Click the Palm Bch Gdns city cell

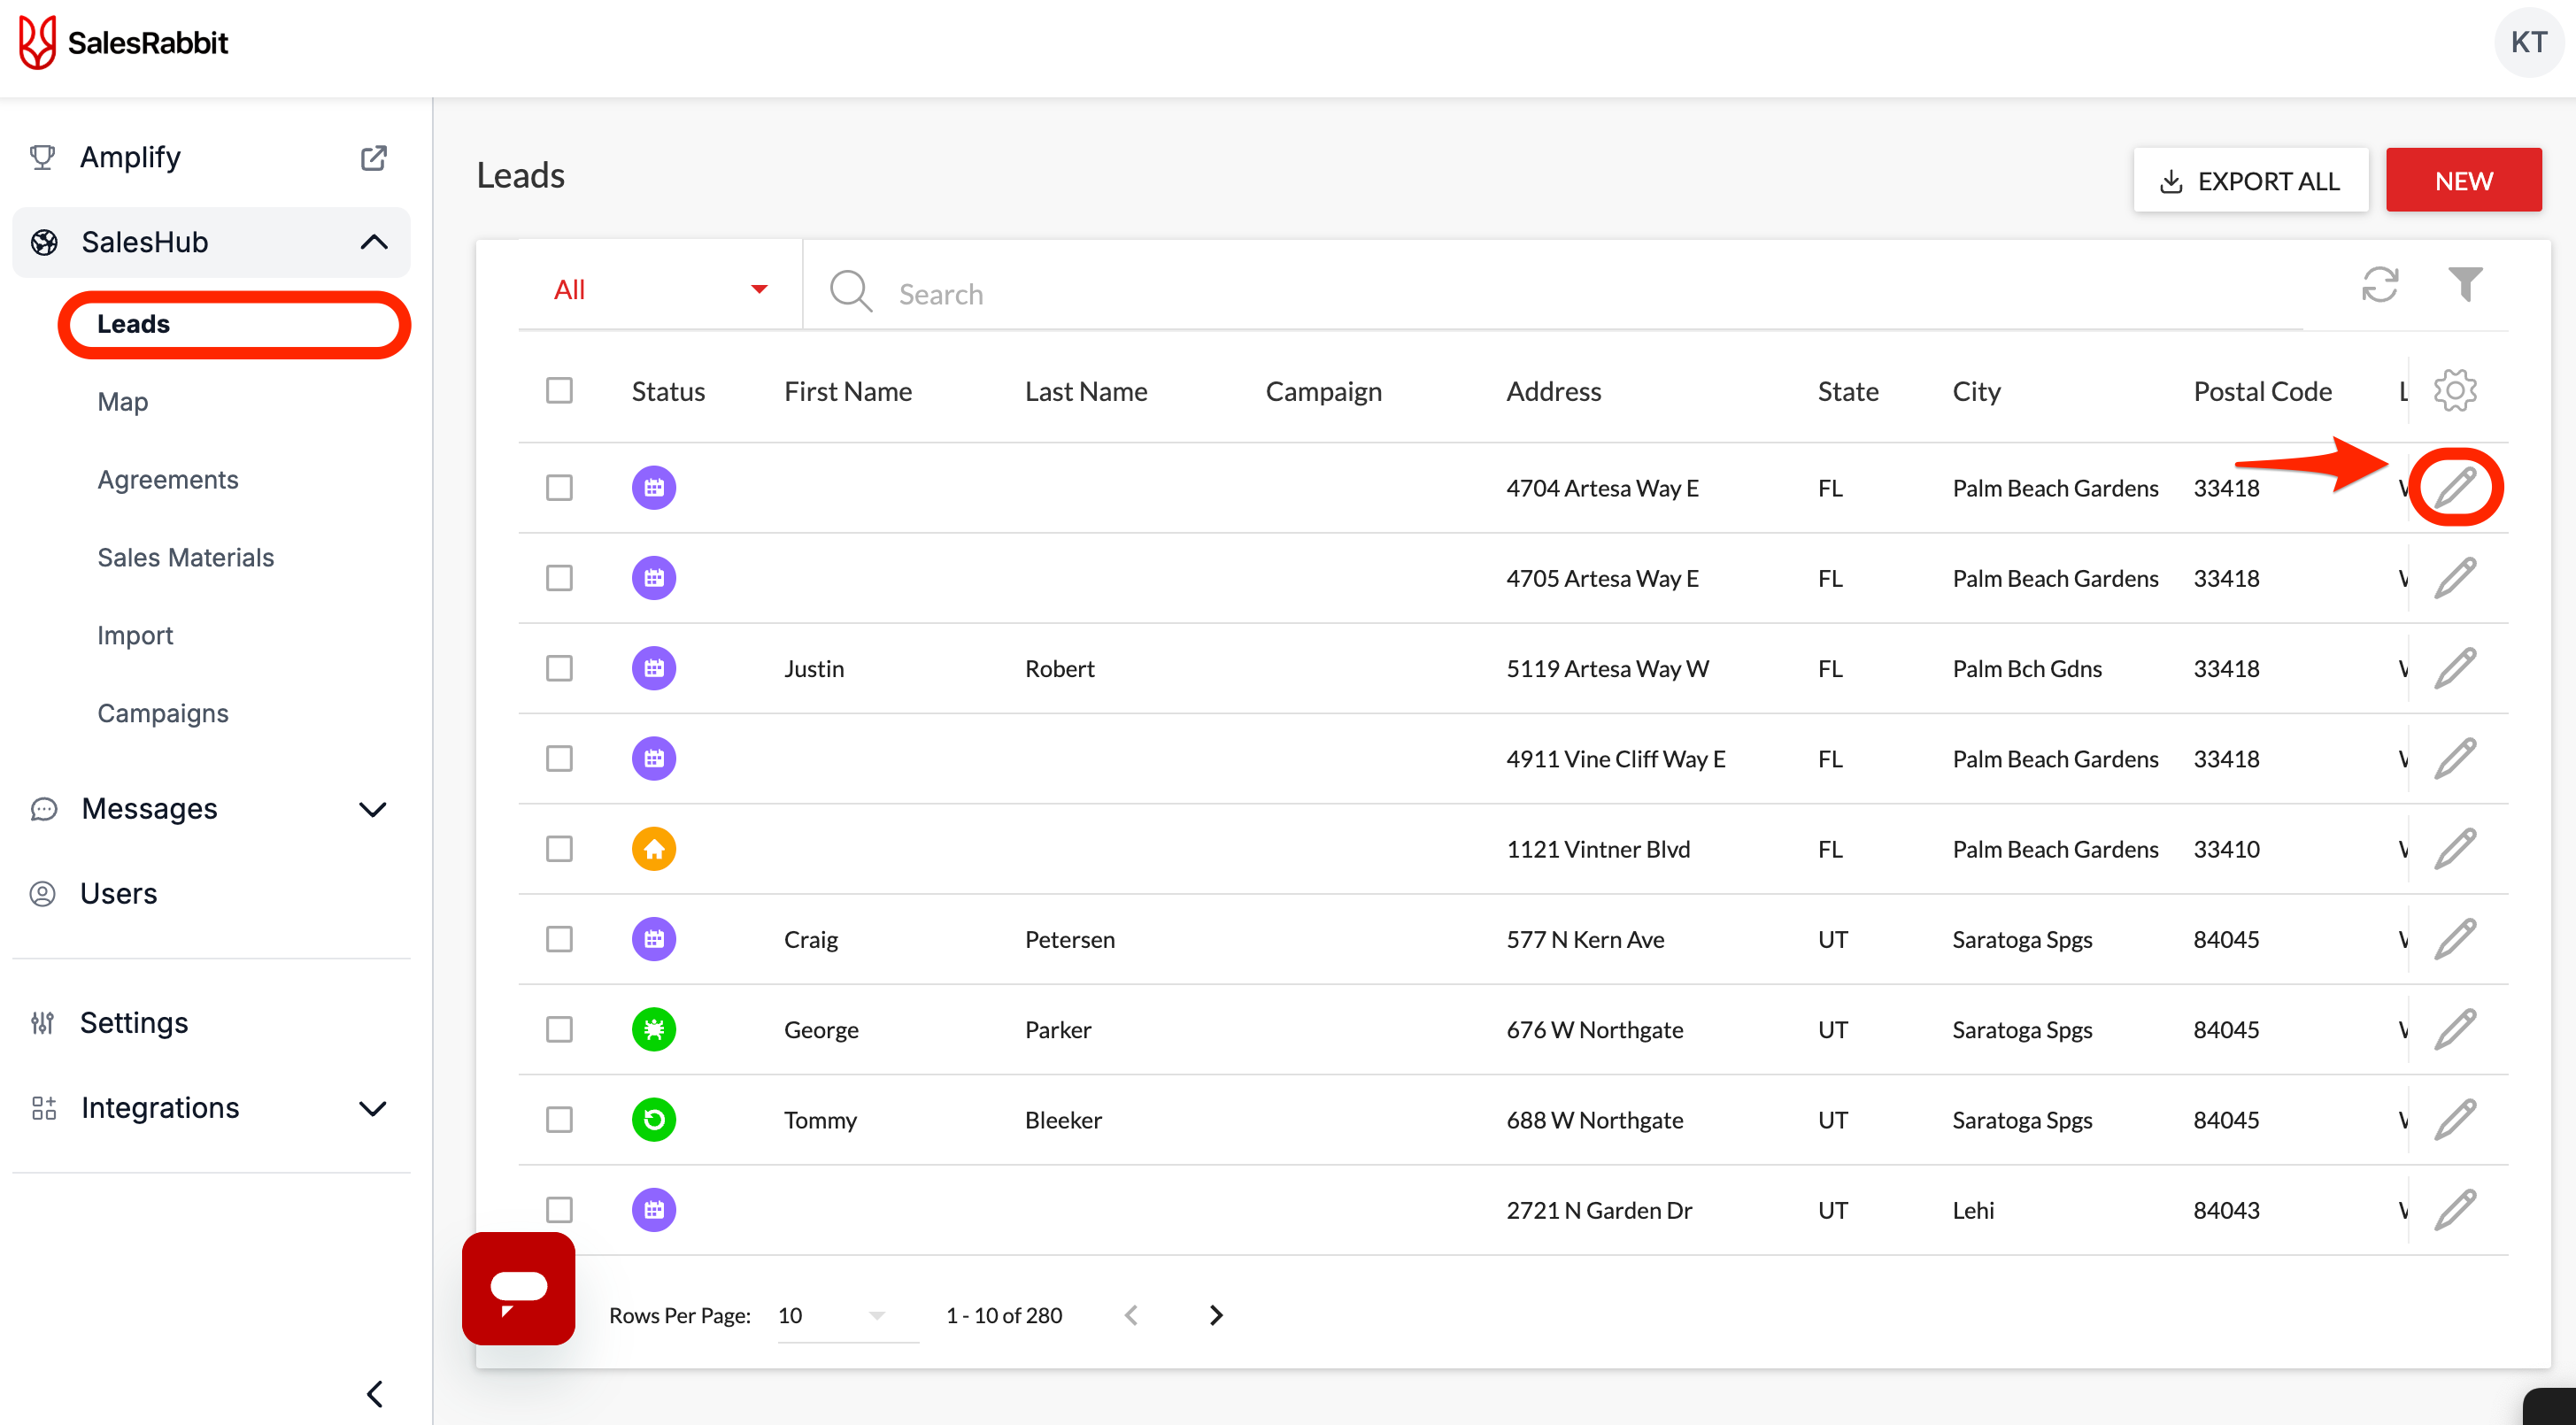click(x=2027, y=668)
